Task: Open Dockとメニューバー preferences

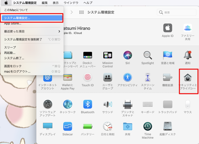Action: click(x=87, y=59)
